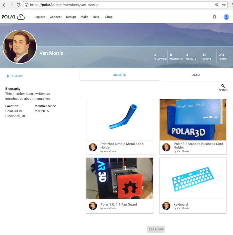Follow Van Morris
Viewport: 233px width, 235px height.
click(14, 76)
